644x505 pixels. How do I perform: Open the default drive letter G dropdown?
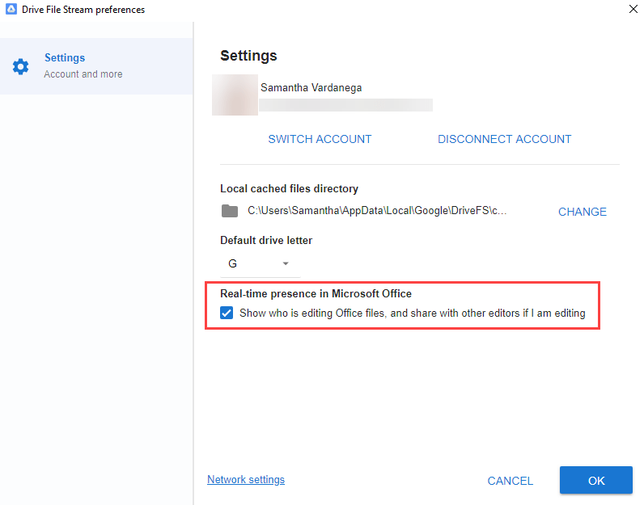[x=260, y=263]
